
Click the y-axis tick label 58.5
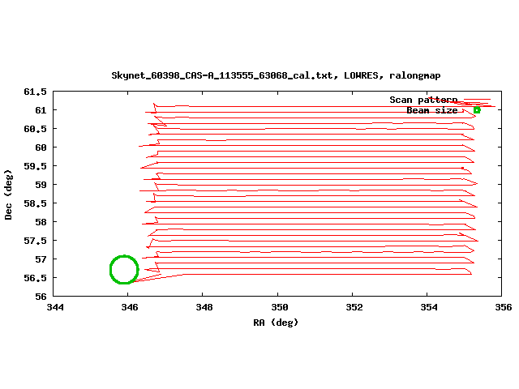35,203
